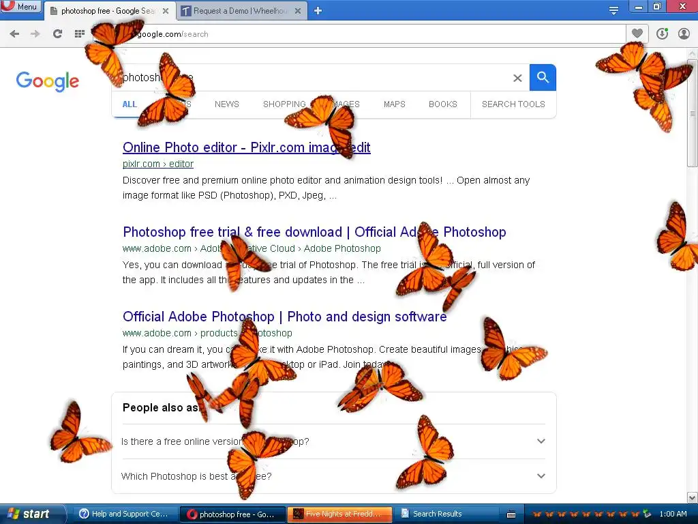Click the page scrollbar up arrow
The image size is (698, 524).
click(693, 53)
